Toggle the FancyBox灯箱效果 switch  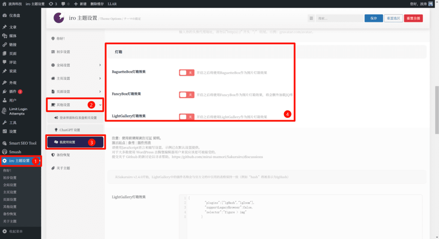186,95
